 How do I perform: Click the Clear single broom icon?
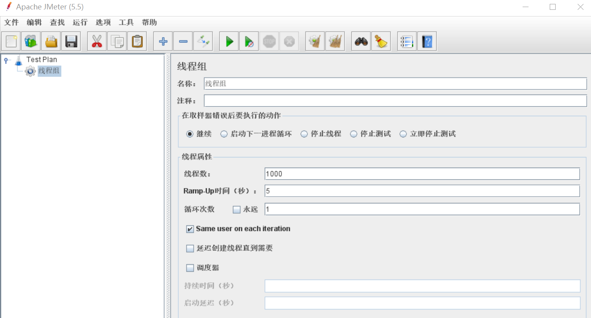(315, 41)
